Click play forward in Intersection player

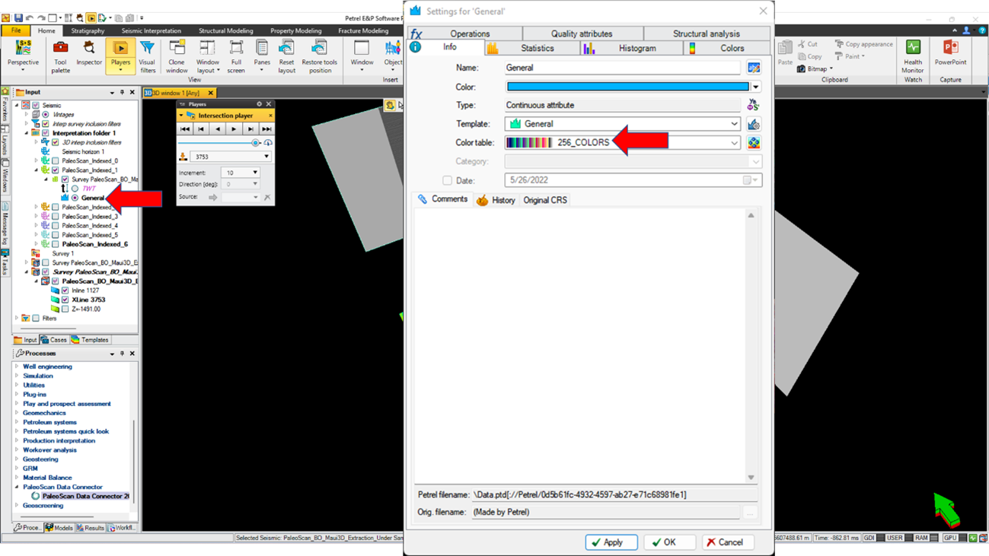(x=234, y=129)
